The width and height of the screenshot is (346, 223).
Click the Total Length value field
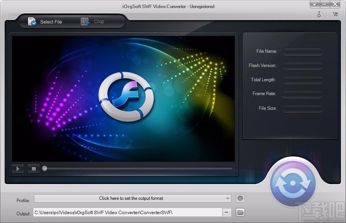click(x=303, y=80)
